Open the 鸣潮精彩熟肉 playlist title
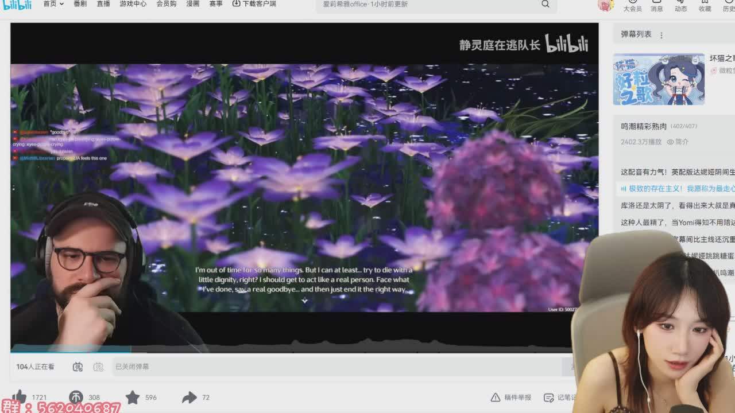 pos(644,126)
